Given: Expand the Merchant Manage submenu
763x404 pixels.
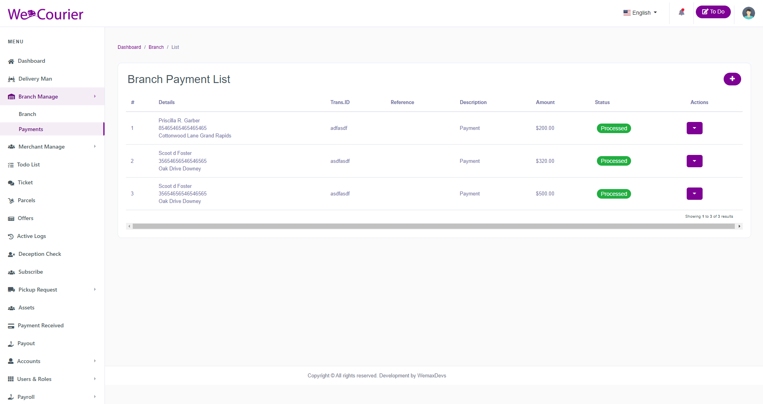Looking at the screenshot, I should [52, 147].
